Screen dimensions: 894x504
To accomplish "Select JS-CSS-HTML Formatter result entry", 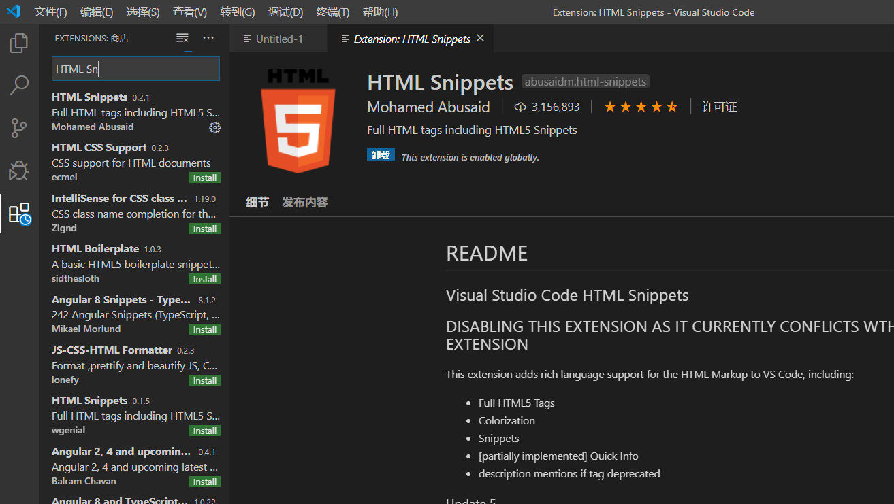I will pyautogui.click(x=135, y=365).
